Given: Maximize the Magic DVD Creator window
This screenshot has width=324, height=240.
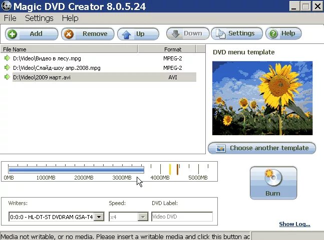Looking at the screenshot, I should point(305,6).
